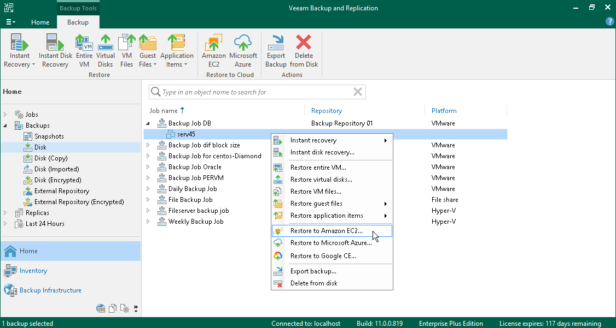Click the tape-like view icon in footer
The height and width of the screenshot is (328, 616).
(x=101, y=308)
